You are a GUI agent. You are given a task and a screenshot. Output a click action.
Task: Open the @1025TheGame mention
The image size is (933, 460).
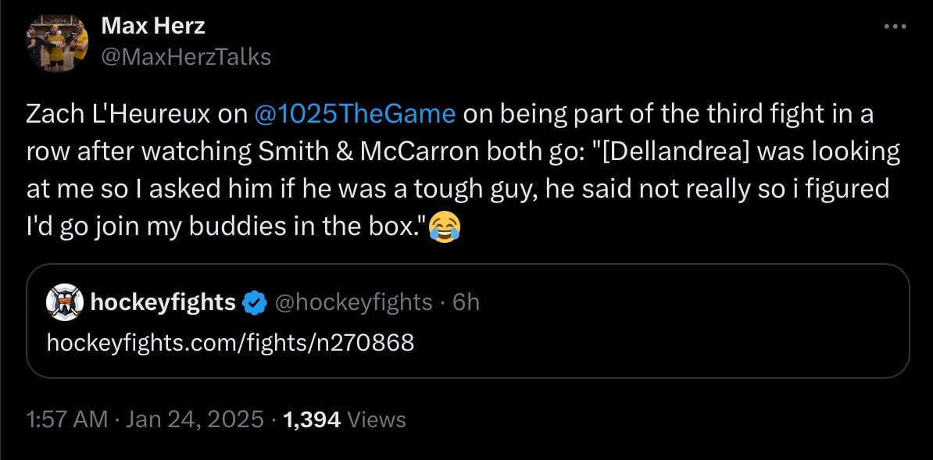pyautogui.click(x=355, y=114)
